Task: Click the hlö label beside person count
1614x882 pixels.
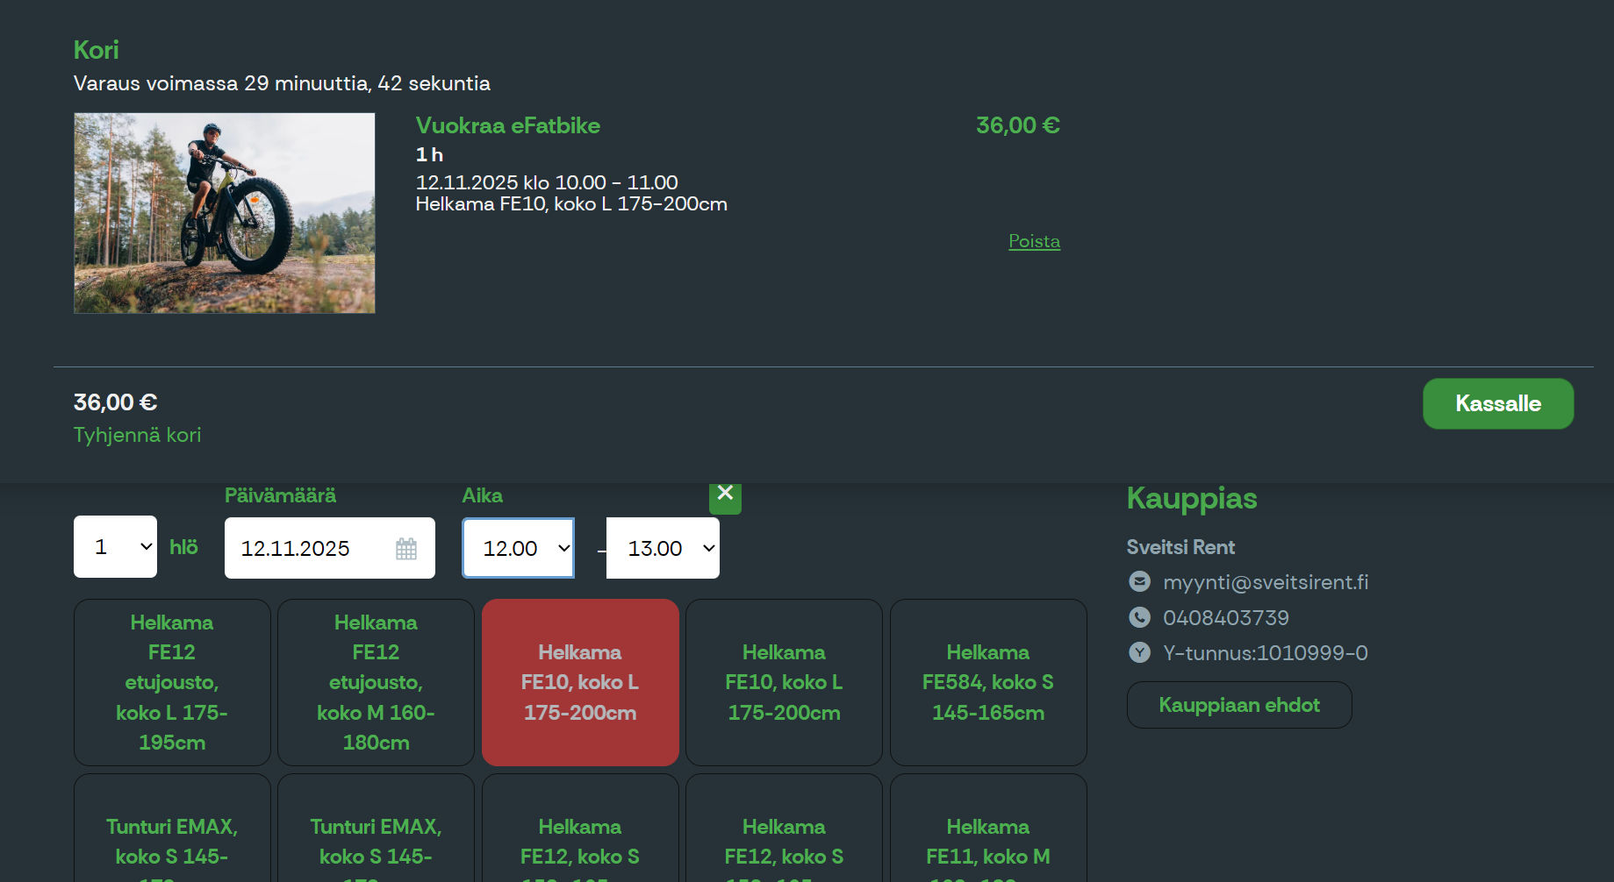Action: point(183,547)
